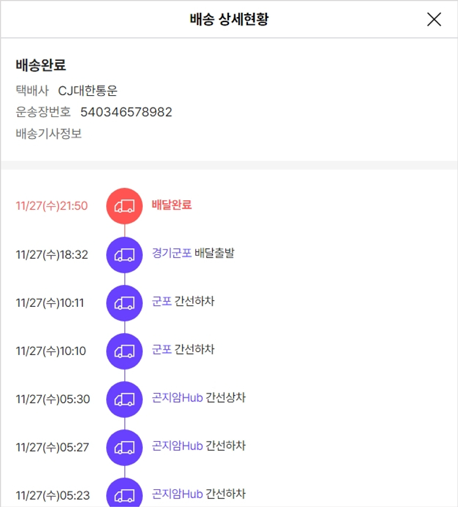Viewport: 458px width, 507px height.
Task: Click the 곤지암Hub link in the 05:23 entry
Action: [177, 494]
